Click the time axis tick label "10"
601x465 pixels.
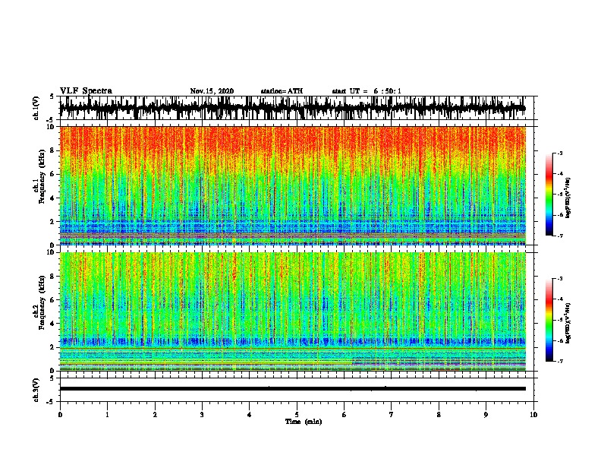[x=533, y=415]
